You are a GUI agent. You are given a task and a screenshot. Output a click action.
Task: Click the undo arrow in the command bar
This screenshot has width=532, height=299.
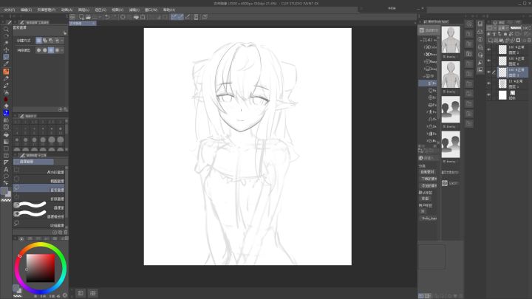click(x=106, y=16)
